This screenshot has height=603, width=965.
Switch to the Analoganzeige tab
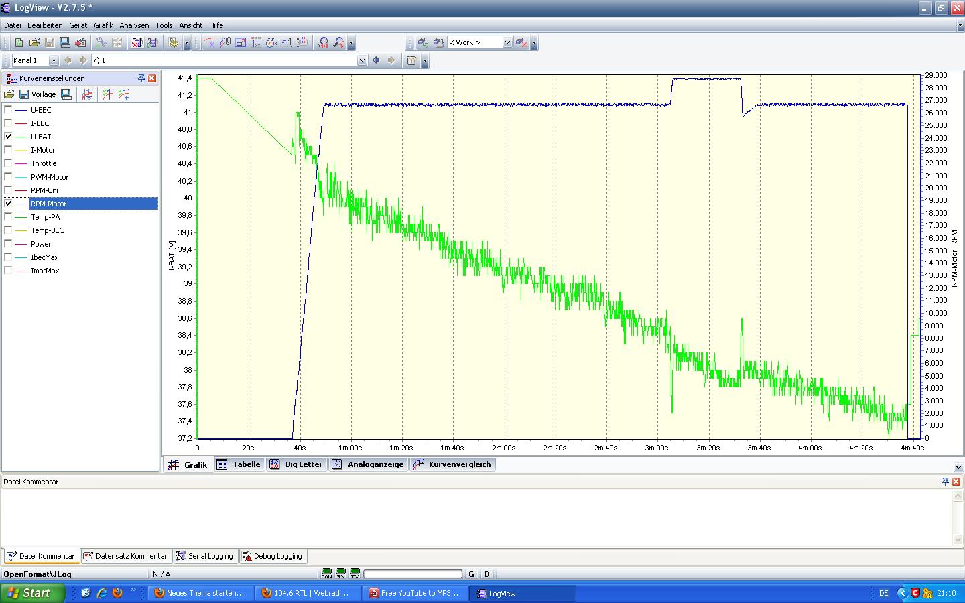tap(369, 464)
